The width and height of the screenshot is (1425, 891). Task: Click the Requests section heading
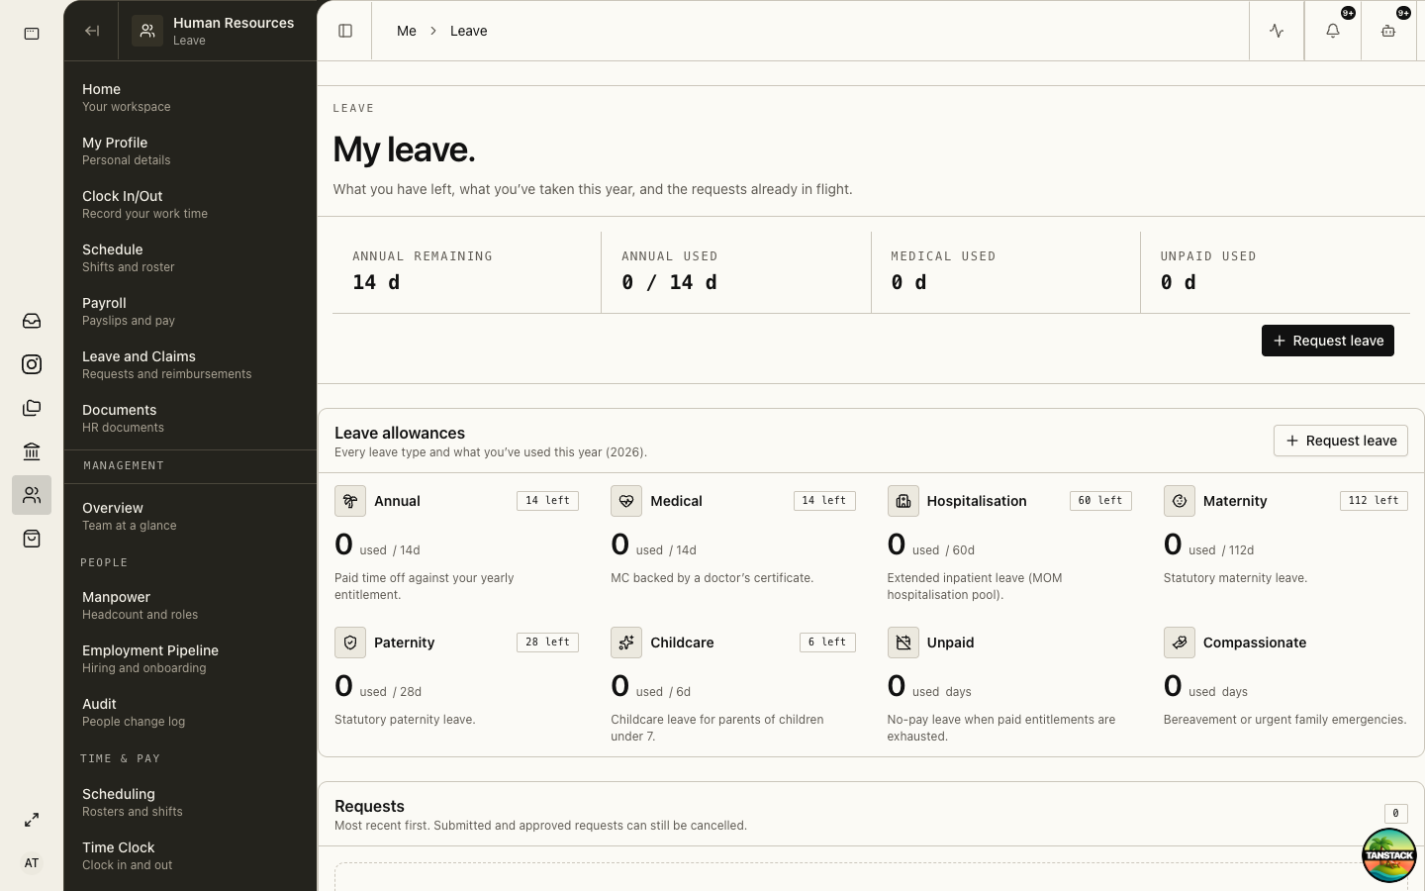(369, 806)
